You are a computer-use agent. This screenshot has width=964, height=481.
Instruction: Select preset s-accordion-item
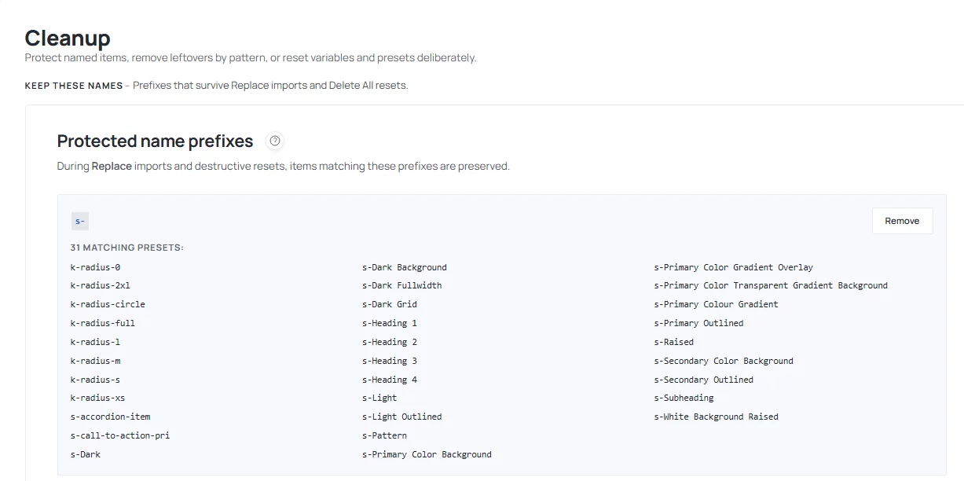110,417
